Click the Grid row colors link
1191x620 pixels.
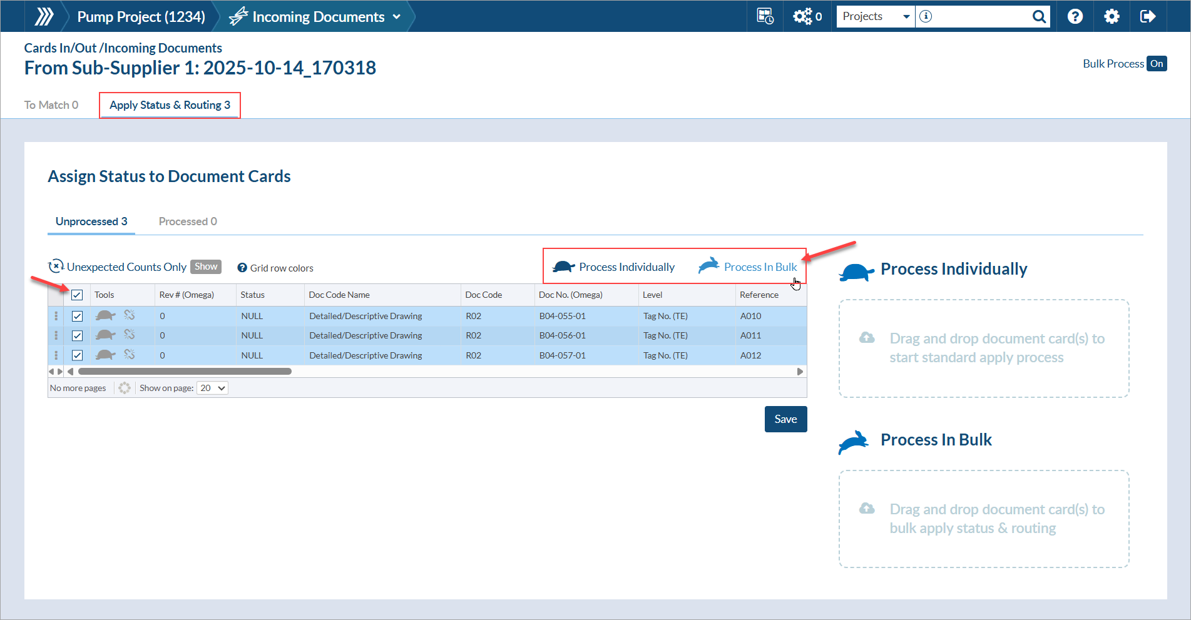[282, 268]
